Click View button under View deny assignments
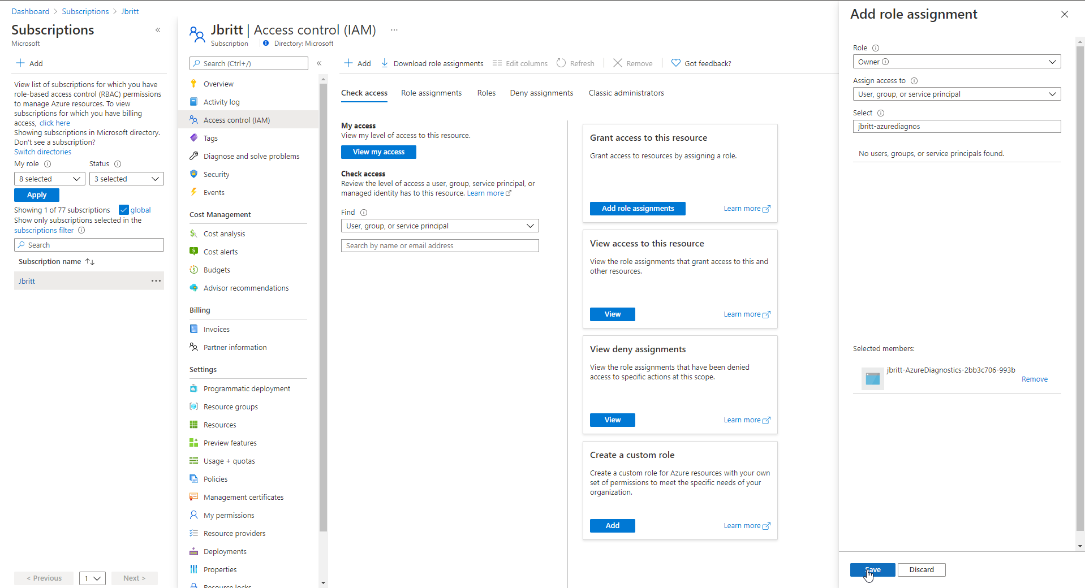The height and width of the screenshot is (588, 1085). tap(612, 420)
